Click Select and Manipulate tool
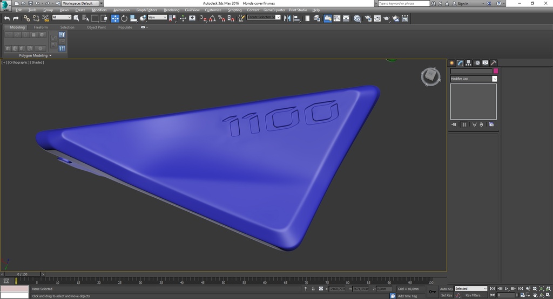Viewport: 553px width, 299px height. click(183, 18)
